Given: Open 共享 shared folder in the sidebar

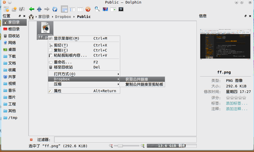Looking at the screenshot, I should 14,77.
